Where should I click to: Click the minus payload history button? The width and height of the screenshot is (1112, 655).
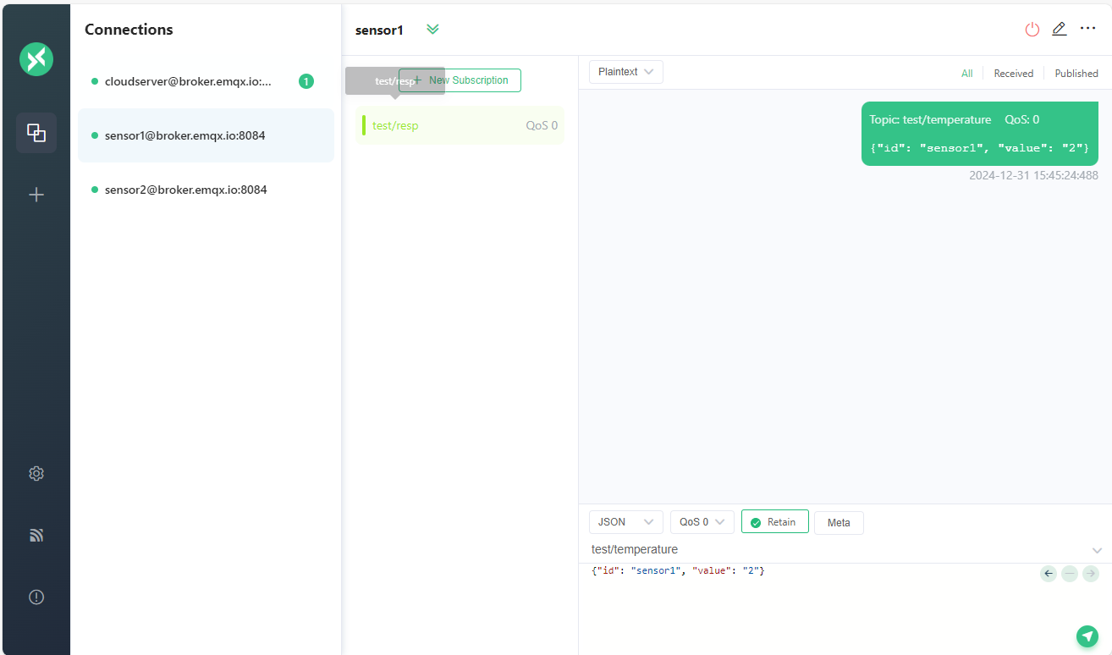[x=1070, y=574]
